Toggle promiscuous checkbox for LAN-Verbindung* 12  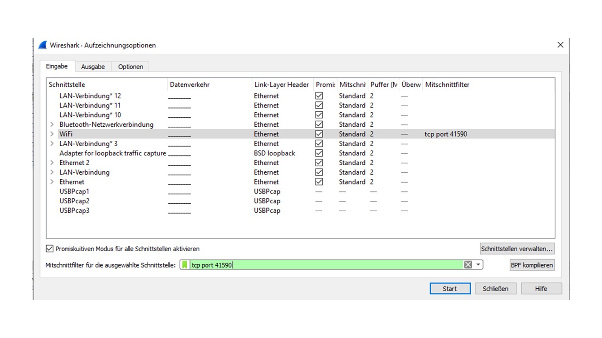[319, 96]
